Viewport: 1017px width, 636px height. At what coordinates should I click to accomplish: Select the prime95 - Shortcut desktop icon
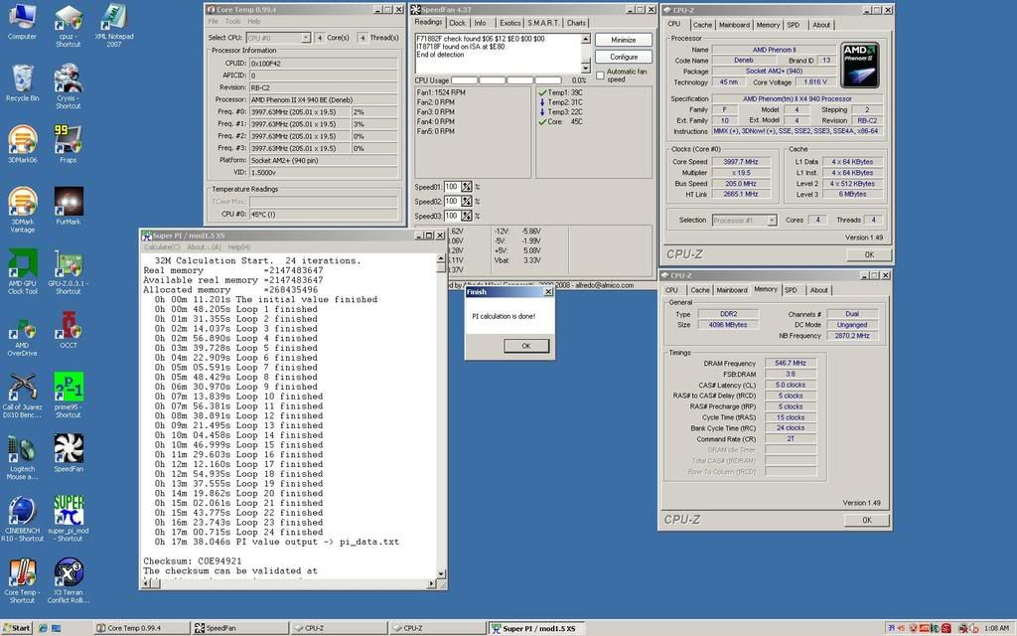69,396
